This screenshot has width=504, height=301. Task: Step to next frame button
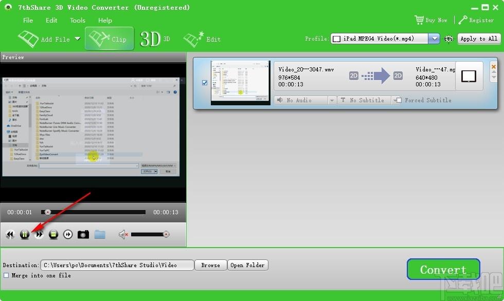click(x=68, y=235)
